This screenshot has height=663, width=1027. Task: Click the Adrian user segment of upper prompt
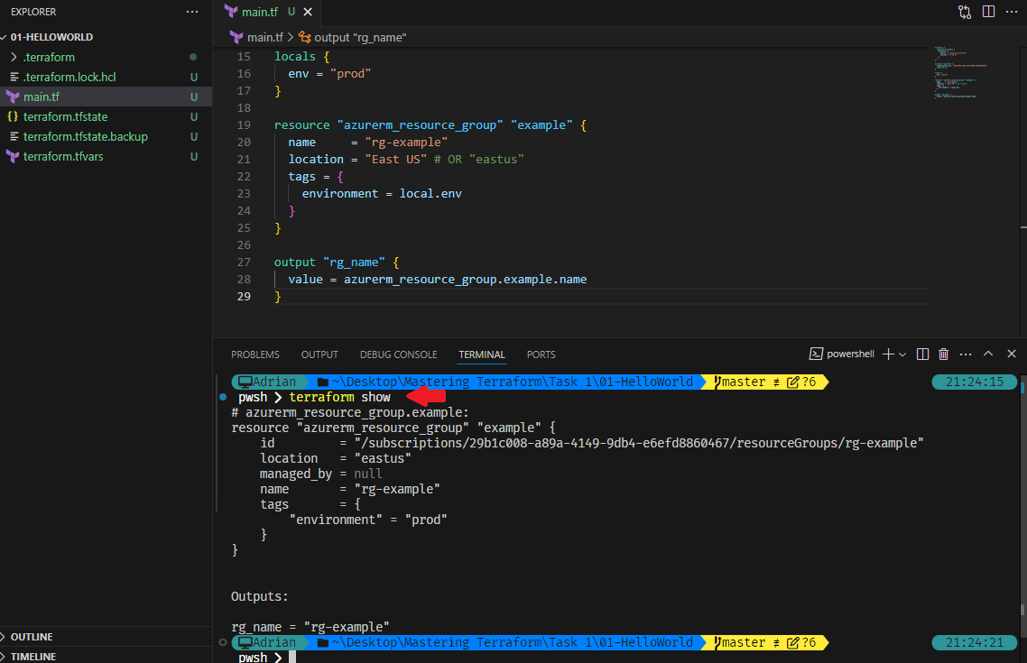click(x=267, y=382)
